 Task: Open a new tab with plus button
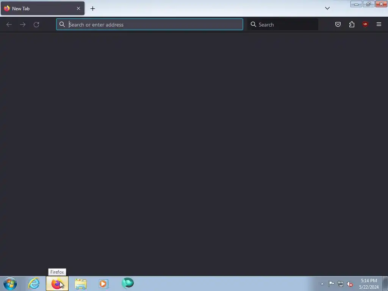click(x=92, y=8)
